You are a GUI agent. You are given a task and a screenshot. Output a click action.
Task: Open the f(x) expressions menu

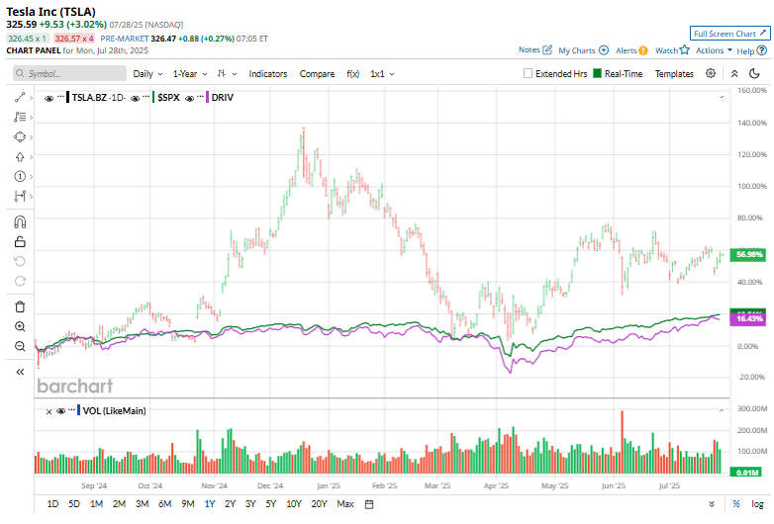pos(352,73)
